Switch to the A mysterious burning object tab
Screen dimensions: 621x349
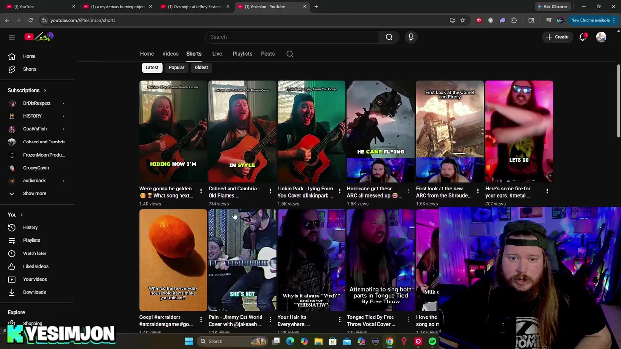[117, 7]
